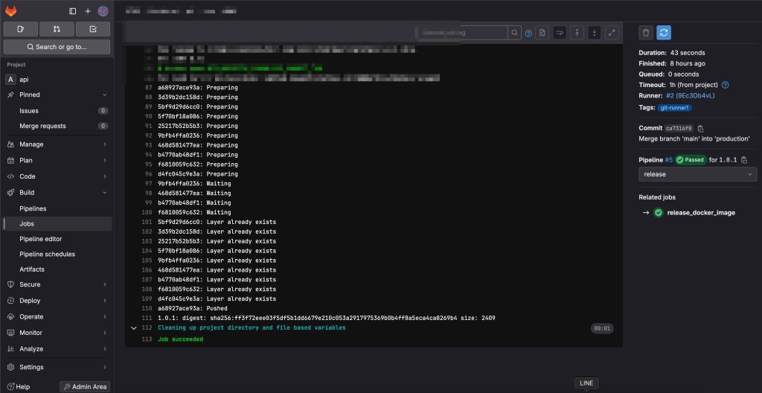Expand the Manage sidebar section
The height and width of the screenshot is (393, 762).
(57, 144)
